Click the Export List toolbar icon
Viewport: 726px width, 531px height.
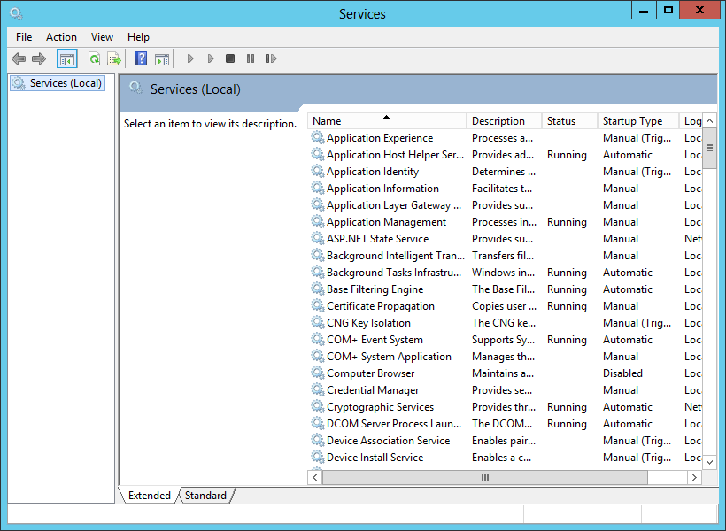[x=114, y=59]
